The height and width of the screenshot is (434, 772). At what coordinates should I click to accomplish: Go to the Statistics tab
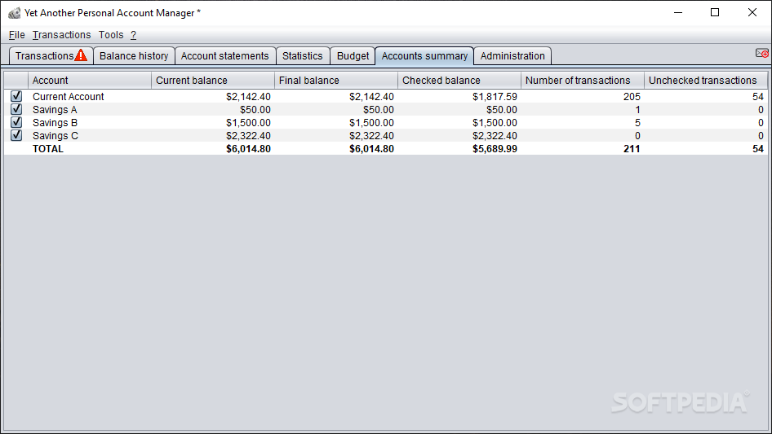tap(302, 56)
